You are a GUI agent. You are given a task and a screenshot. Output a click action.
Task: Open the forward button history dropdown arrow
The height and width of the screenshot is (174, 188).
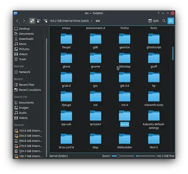(26, 23)
